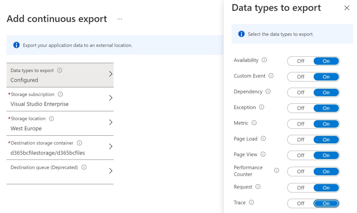Open the Storage location picker

111,123
